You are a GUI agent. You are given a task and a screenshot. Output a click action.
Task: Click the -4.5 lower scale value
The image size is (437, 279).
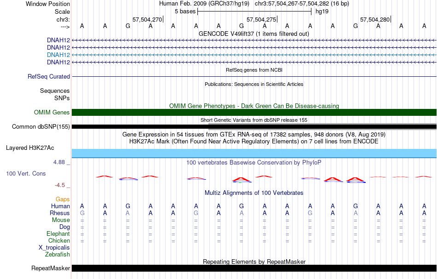tap(60, 185)
